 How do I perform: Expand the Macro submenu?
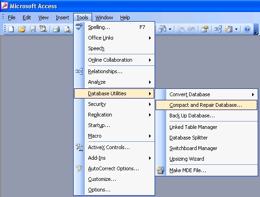pyautogui.click(x=114, y=136)
